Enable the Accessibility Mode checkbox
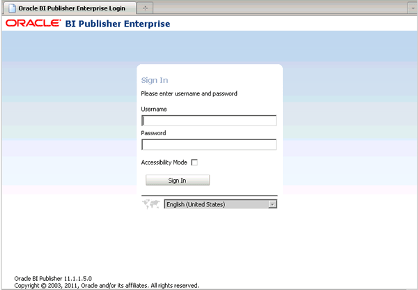 [194, 162]
